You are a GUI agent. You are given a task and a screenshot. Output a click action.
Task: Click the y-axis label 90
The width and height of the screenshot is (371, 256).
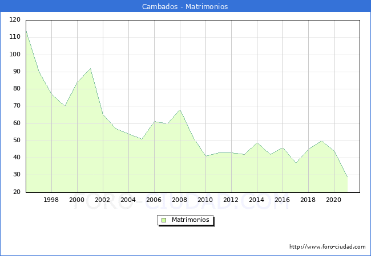click(x=17, y=72)
